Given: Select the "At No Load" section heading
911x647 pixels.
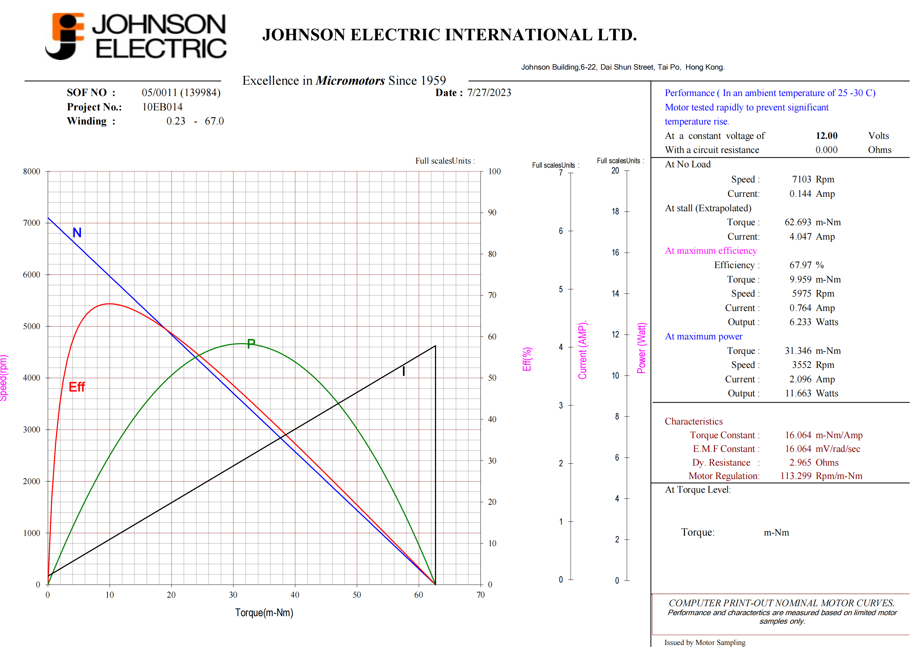Looking at the screenshot, I should [x=688, y=164].
